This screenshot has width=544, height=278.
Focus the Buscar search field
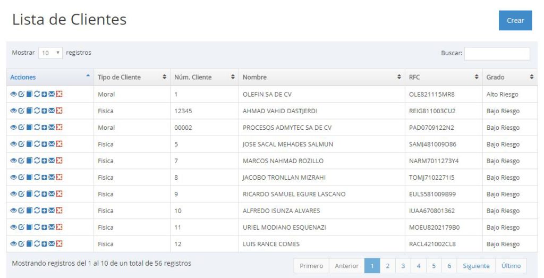click(x=497, y=53)
